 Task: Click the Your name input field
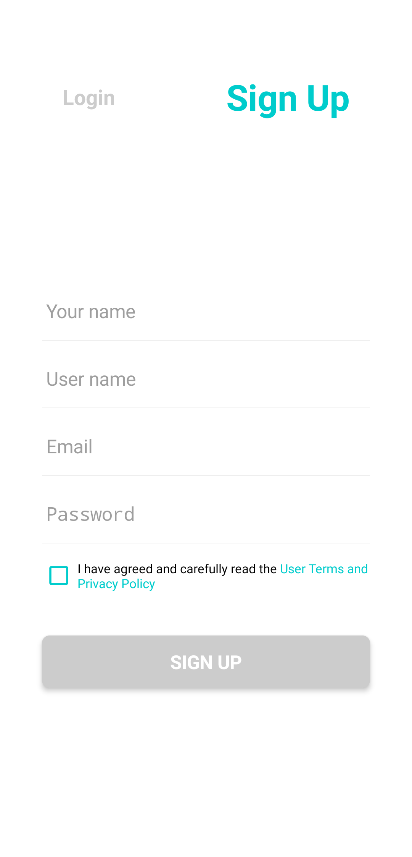(206, 312)
